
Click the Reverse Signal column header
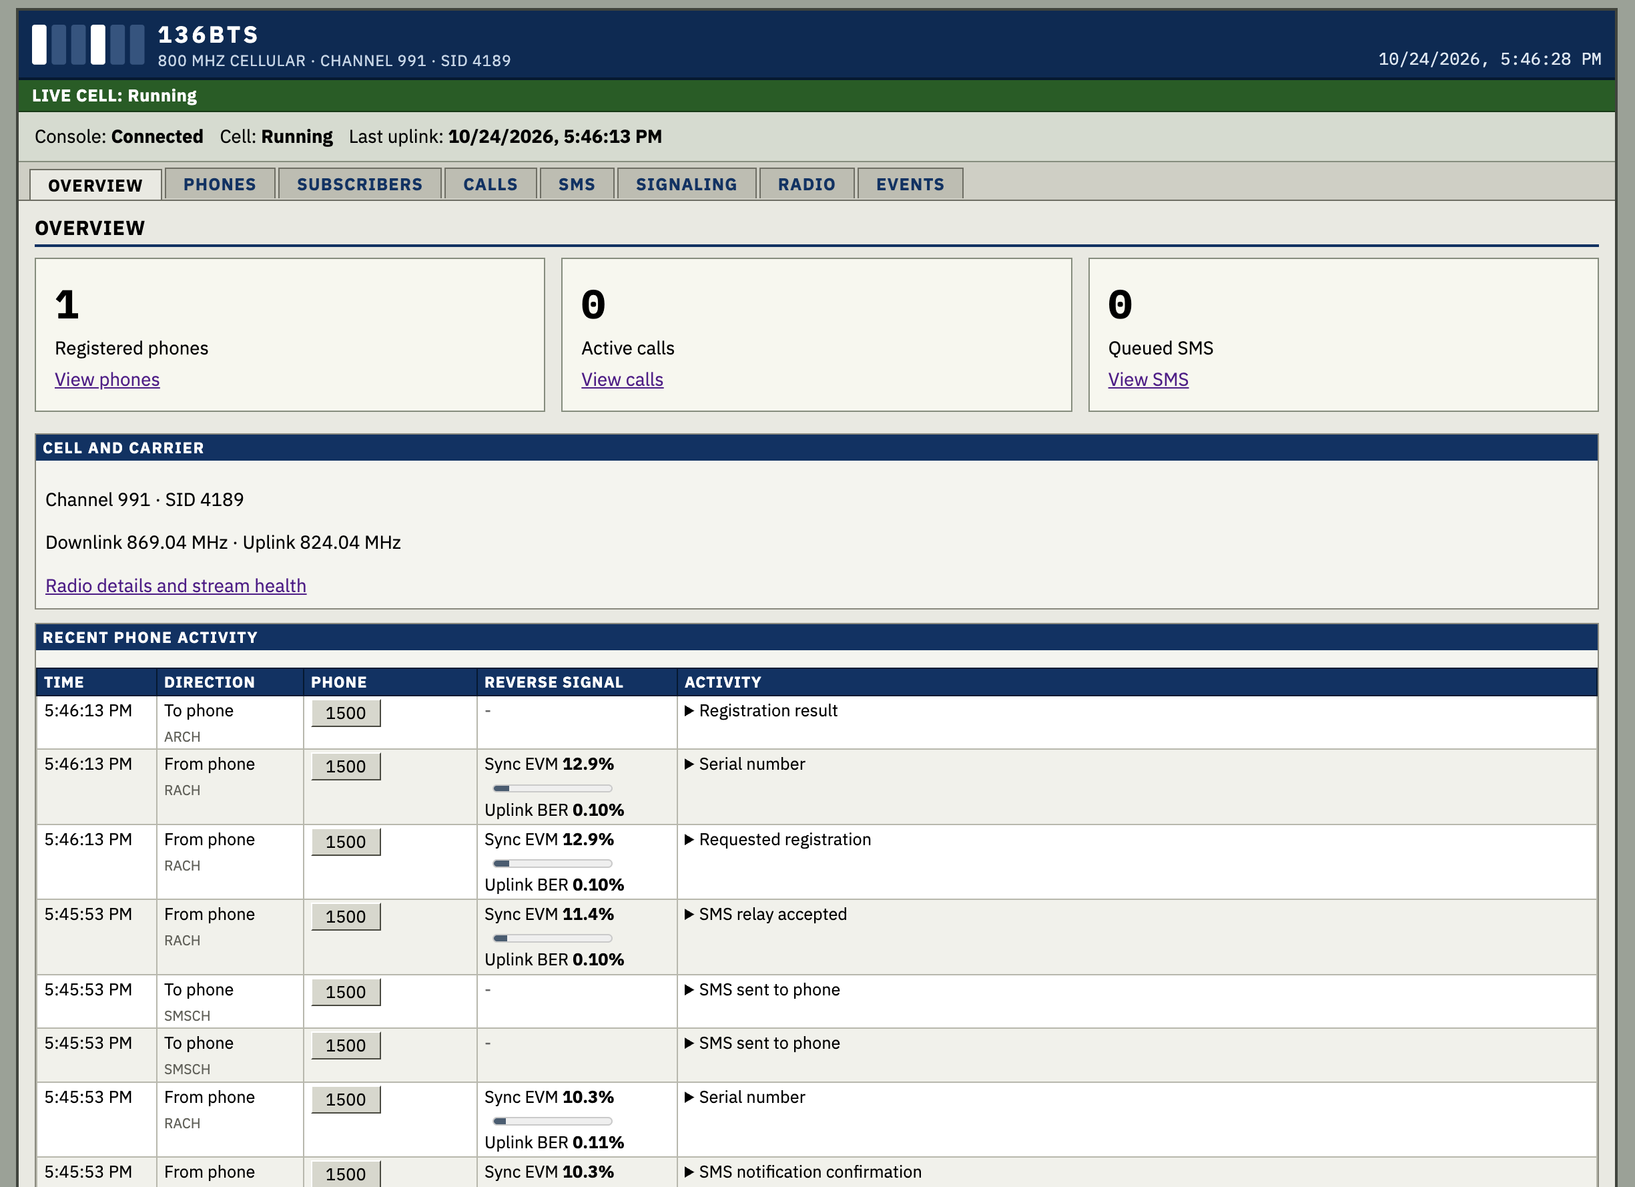click(x=577, y=682)
